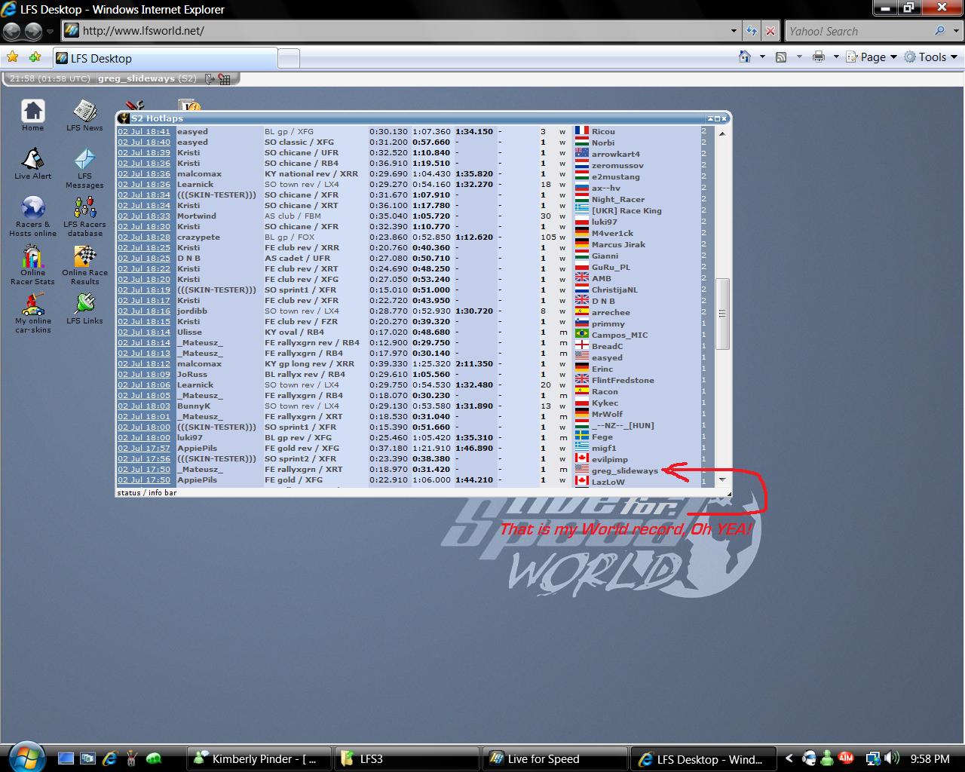The width and height of the screenshot is (965, 772).
Task: Click the RSS feeds toolbar icon
Action: (781, 57)
